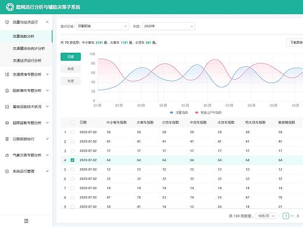Open the 年度 2020年 dropdown
The height and width of the screenshot is (227, 303).
point(168,26)
